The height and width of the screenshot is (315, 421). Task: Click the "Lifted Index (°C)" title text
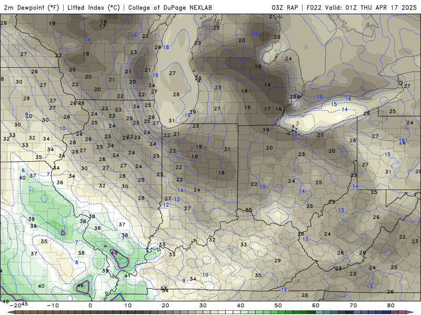[94, 7]
